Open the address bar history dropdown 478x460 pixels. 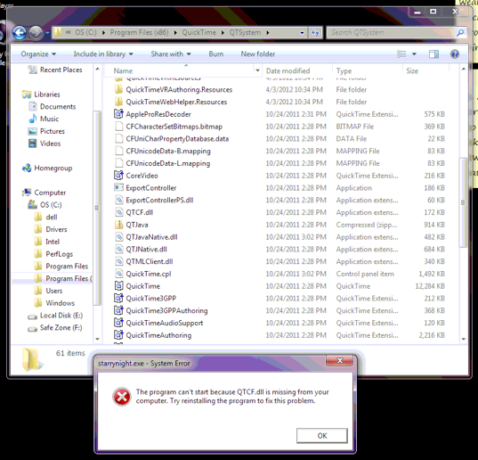(x=302, y=33)
